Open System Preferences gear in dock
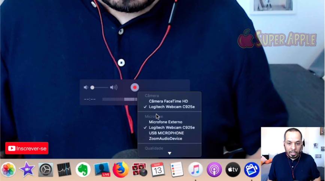This screenshot has height=181, width=325. (46, 170)
